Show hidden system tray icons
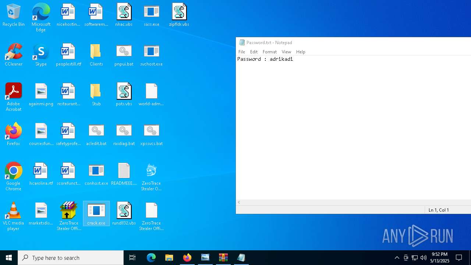 pyautogui.click(x=397, y=258)
